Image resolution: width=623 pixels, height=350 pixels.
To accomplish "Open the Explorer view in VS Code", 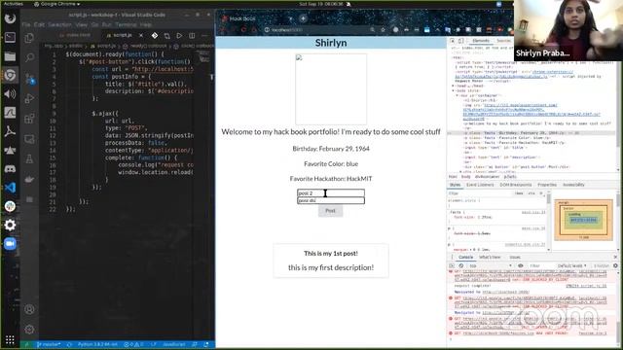I will (29, 38).
